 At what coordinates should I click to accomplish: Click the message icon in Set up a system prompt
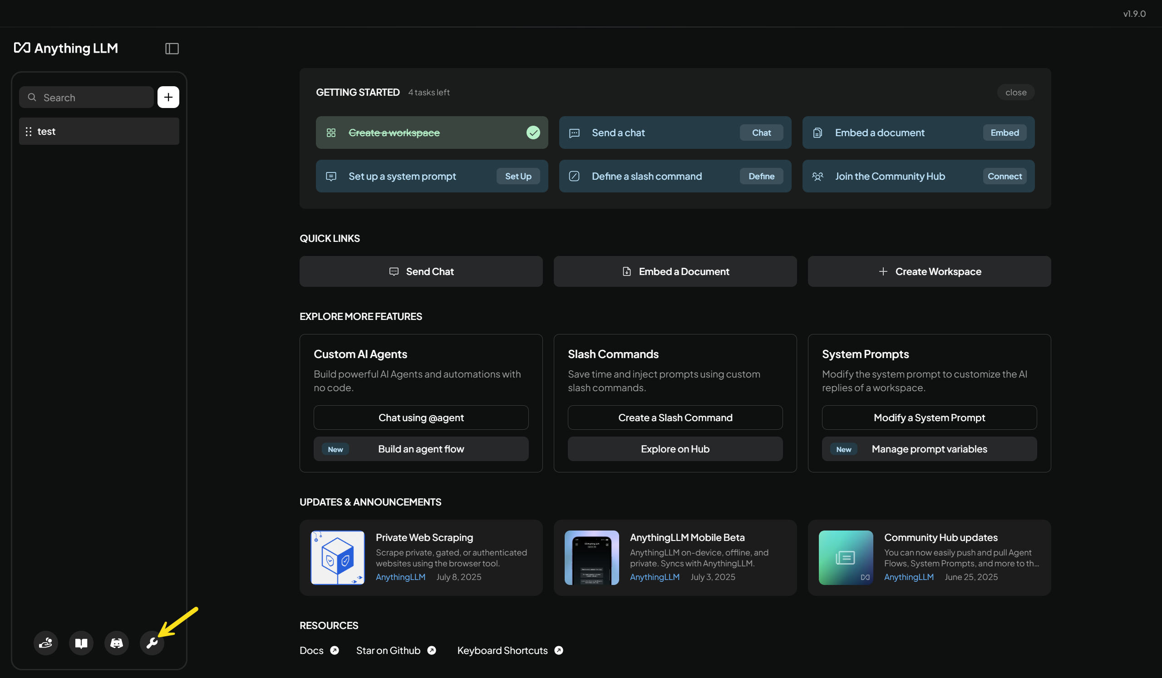(x=331, y=177)
